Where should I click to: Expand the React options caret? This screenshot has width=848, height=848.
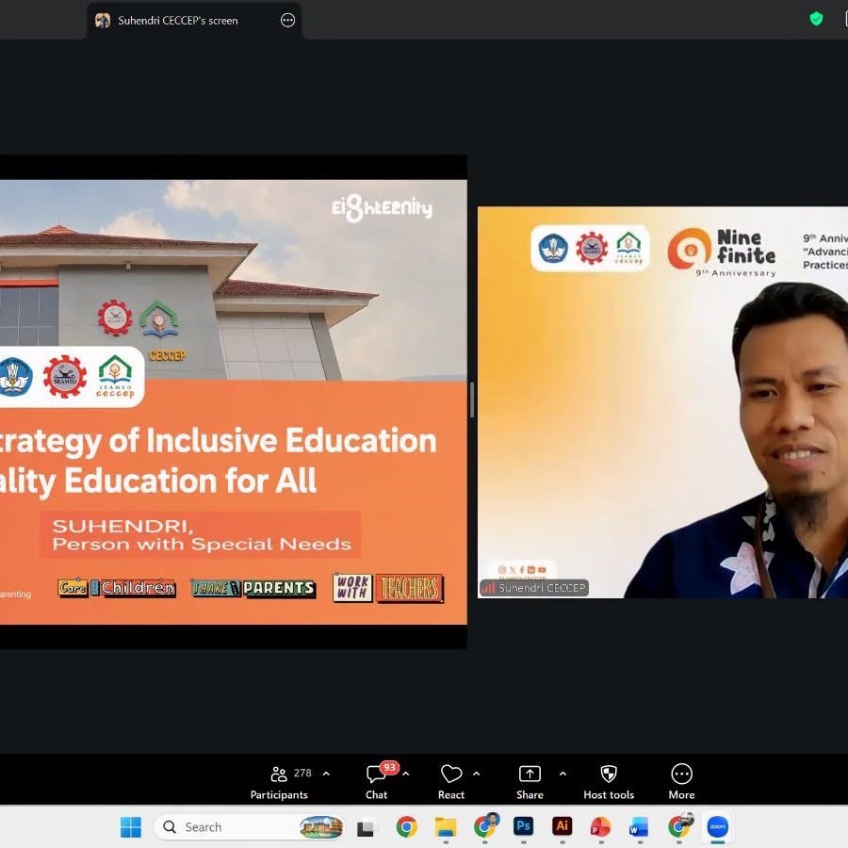477,774
